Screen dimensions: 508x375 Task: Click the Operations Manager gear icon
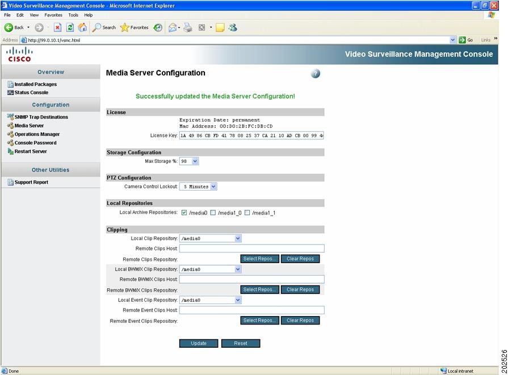10,134
